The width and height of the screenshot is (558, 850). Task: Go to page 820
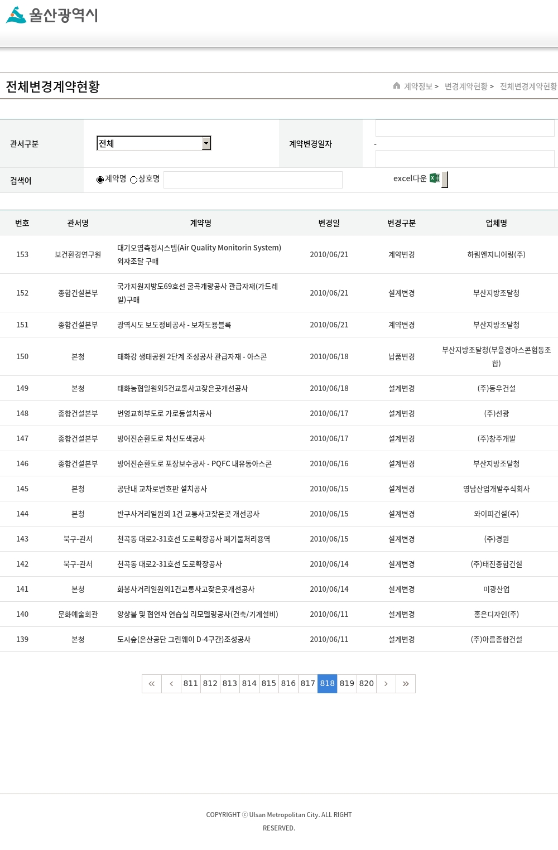click(367, 684)
